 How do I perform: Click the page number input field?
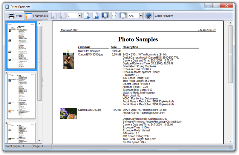[73, 16]
